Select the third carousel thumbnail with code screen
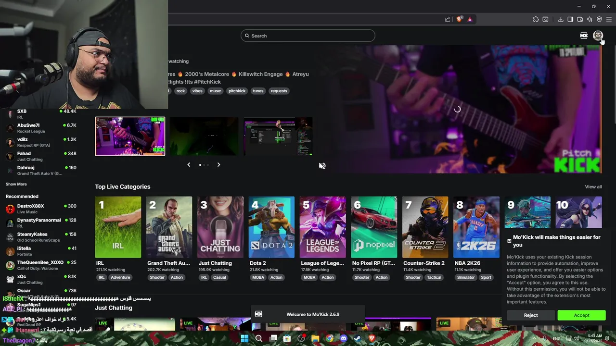 [x=278, y=136]
